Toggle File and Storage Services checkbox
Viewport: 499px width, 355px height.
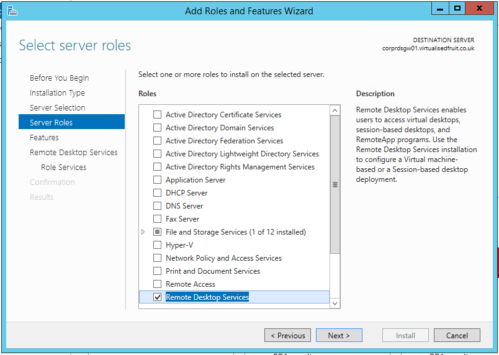(157, 232)
